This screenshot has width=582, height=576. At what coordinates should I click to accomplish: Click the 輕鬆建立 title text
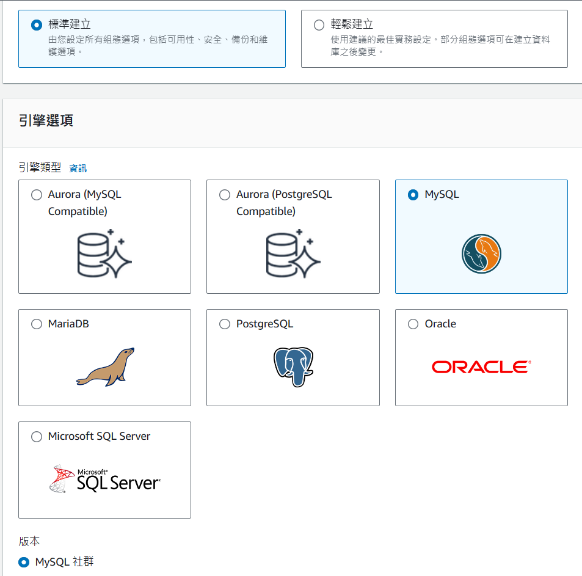click(352, 24)
